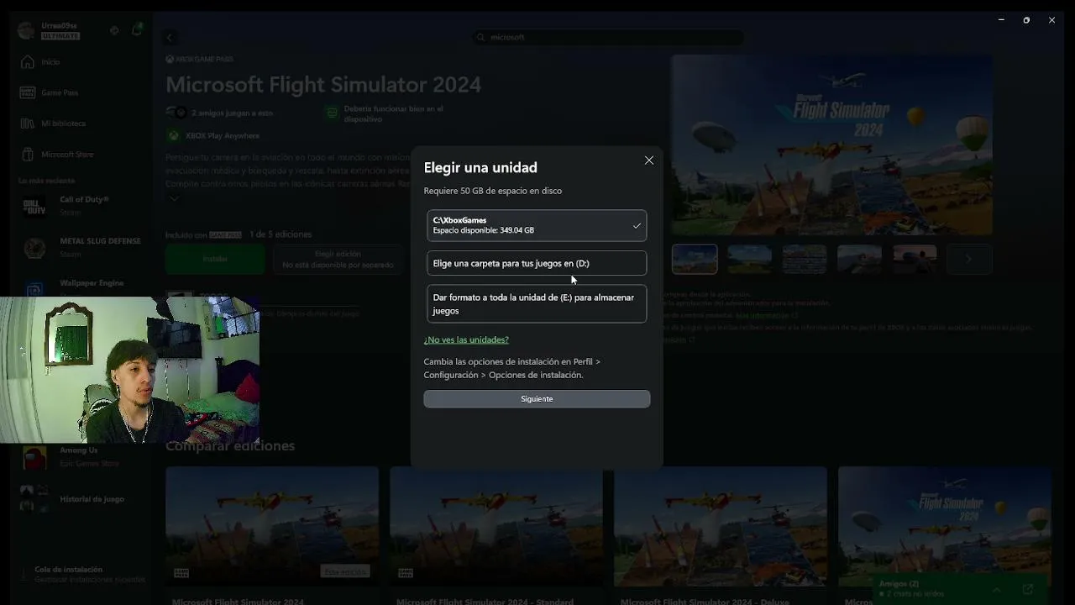Open the notifications bell icon
This screenshot has width=1075, height=605.
pyautogui.click(x=137, y=30)
